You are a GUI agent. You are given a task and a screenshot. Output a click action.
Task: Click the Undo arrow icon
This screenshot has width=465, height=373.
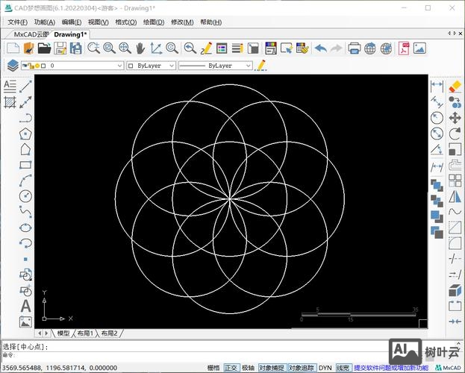(320, 48)
